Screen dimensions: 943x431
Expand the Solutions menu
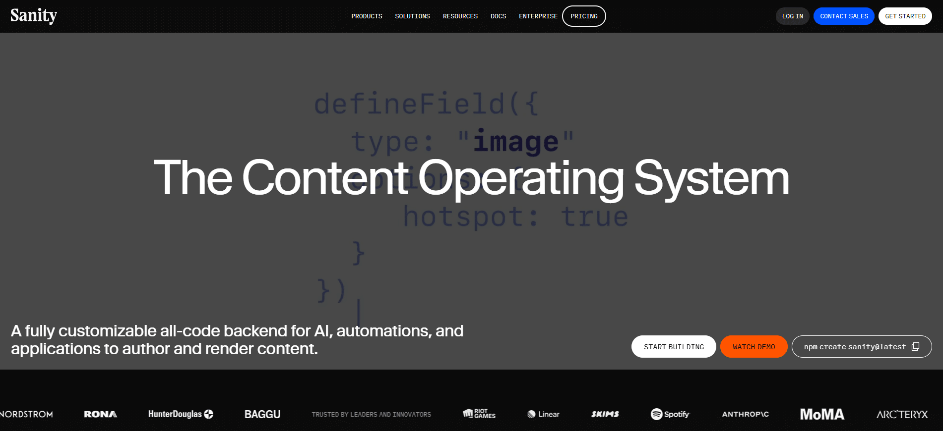(412, 16)
